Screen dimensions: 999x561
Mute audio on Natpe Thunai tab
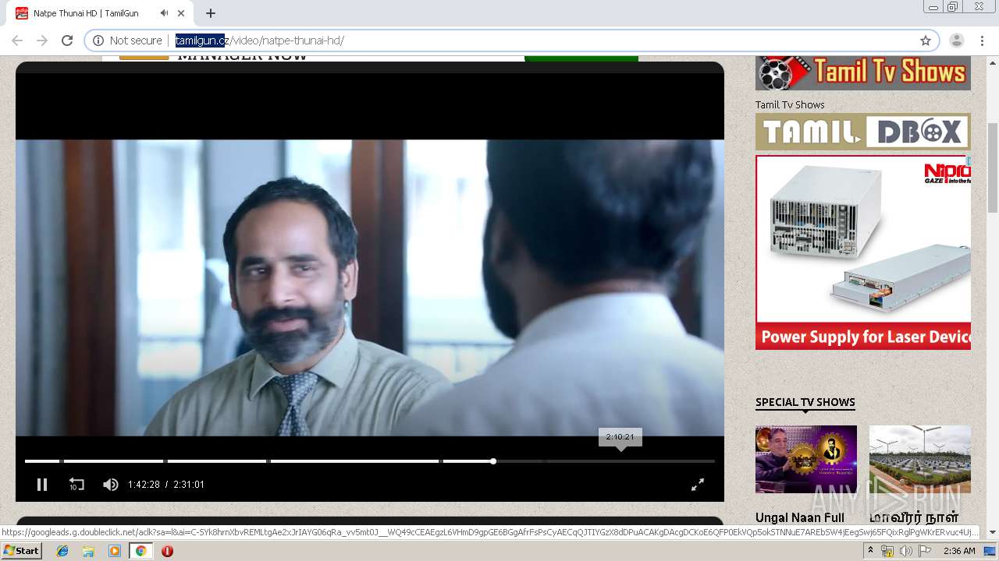164,13
